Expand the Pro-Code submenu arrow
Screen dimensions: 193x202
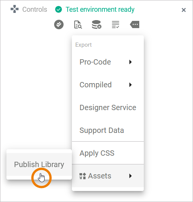pyautogui.click(x=131, y=62)
